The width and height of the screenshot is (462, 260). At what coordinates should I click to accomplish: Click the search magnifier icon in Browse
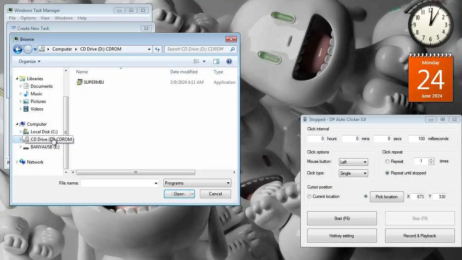232,49
